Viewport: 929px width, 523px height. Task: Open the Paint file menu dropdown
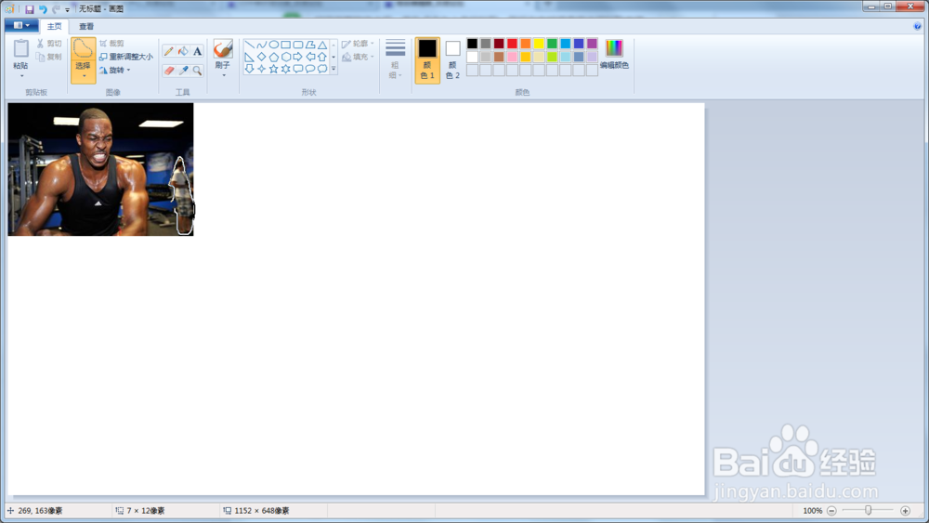[x=21, y=25]
